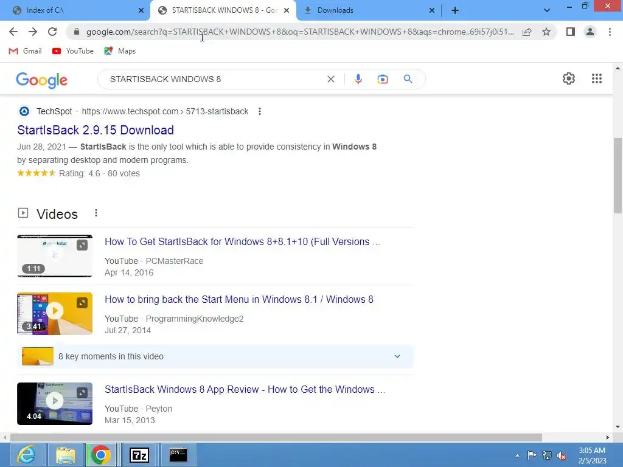Submit search with magnifier icon
Viewport: 623px width, 467px height.
(408, 79)
